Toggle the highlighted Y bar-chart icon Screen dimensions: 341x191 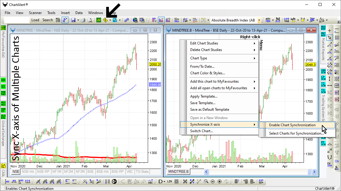click(x=161, y=20)
